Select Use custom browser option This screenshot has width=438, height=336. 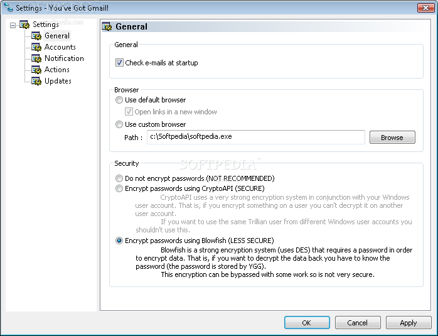click(x=119, y=124)
